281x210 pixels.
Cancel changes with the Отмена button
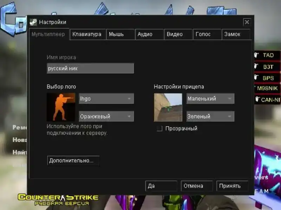(197, 186)
